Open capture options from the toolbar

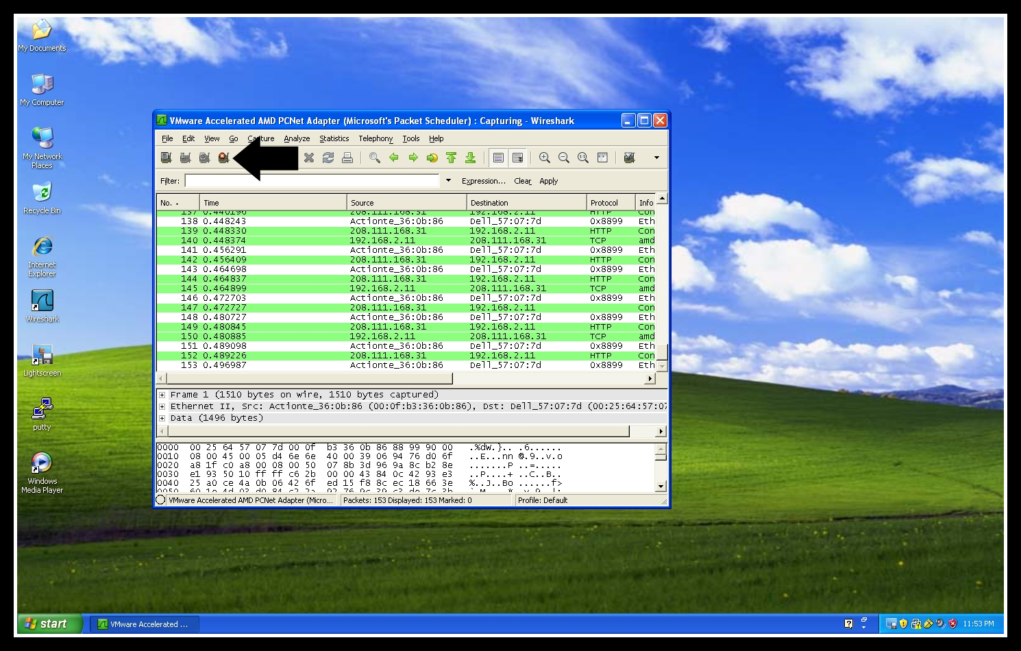[185, 158]
